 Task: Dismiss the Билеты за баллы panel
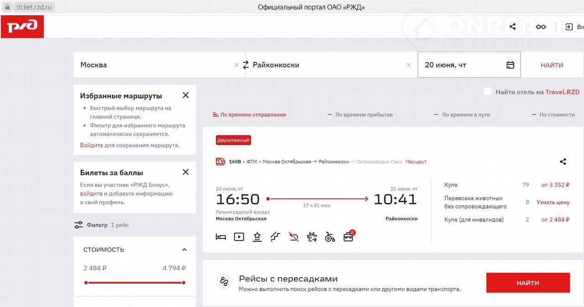(x=186, y=172)
